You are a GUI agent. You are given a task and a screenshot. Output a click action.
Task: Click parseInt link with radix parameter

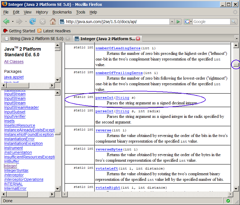pyautogui.click(x=104, y=111)
